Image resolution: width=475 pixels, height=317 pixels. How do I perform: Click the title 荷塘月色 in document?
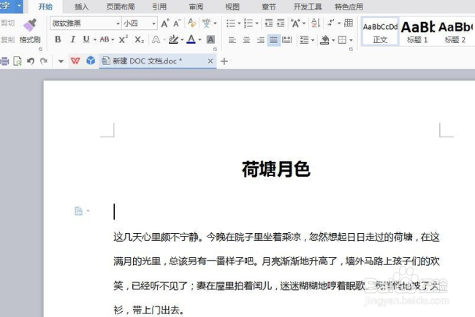(x=276, y=169)
